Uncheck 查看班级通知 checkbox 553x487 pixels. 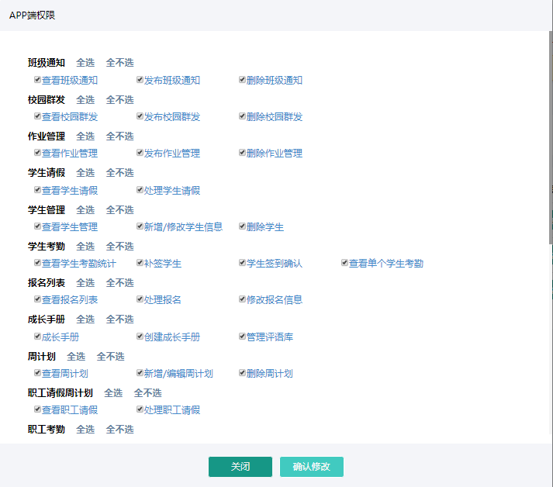[x=37, y=80]
